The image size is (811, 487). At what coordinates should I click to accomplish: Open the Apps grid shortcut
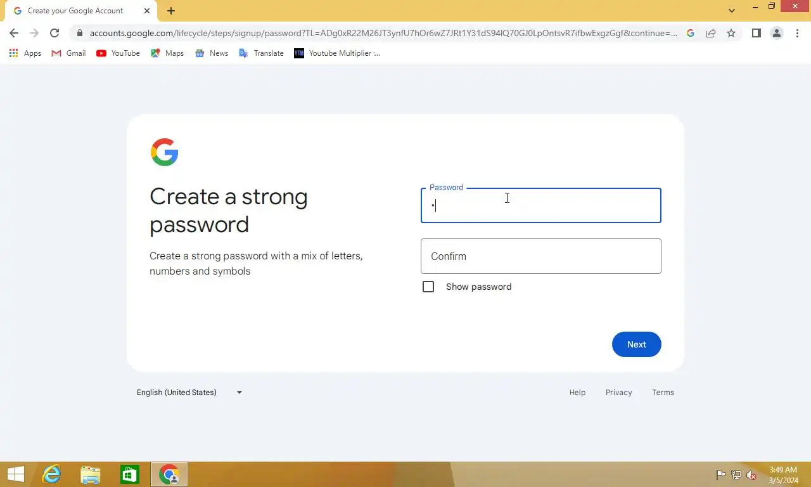[x=25, y=53]
